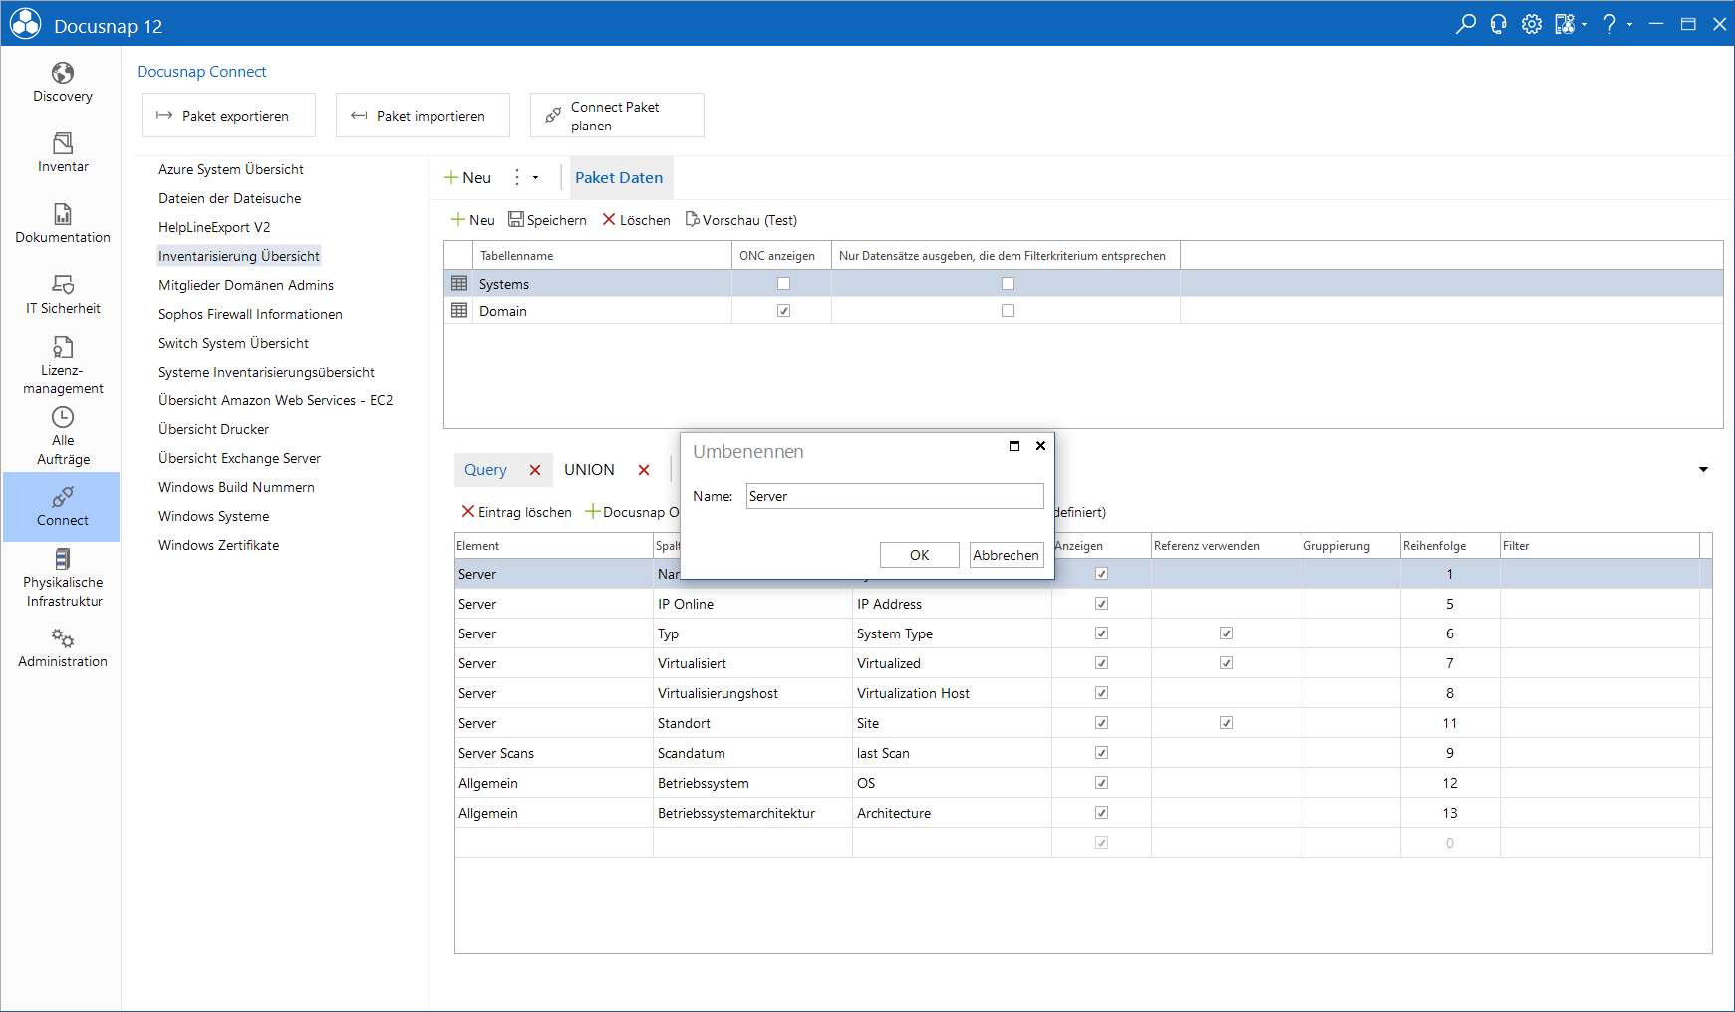1735x1012 pixels.
Task: Open Physikalische Infrastruktur module
Action: click(x=62, y=578)
